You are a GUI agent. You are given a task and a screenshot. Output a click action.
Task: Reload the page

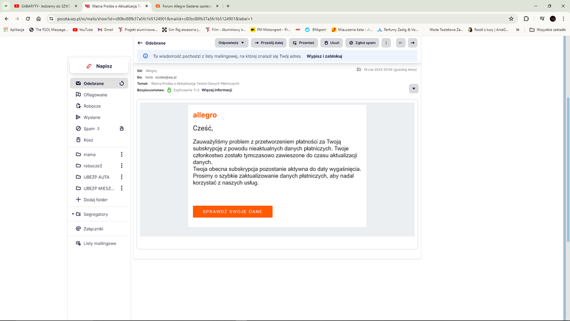[x=27, y=18]
